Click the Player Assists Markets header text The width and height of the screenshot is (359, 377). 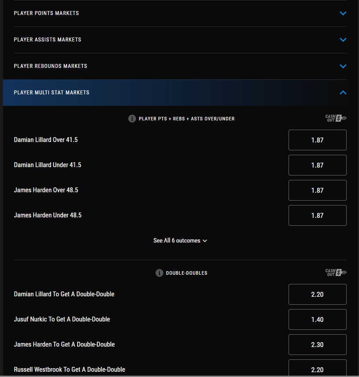pyautogui.click(x=48, y=40)
